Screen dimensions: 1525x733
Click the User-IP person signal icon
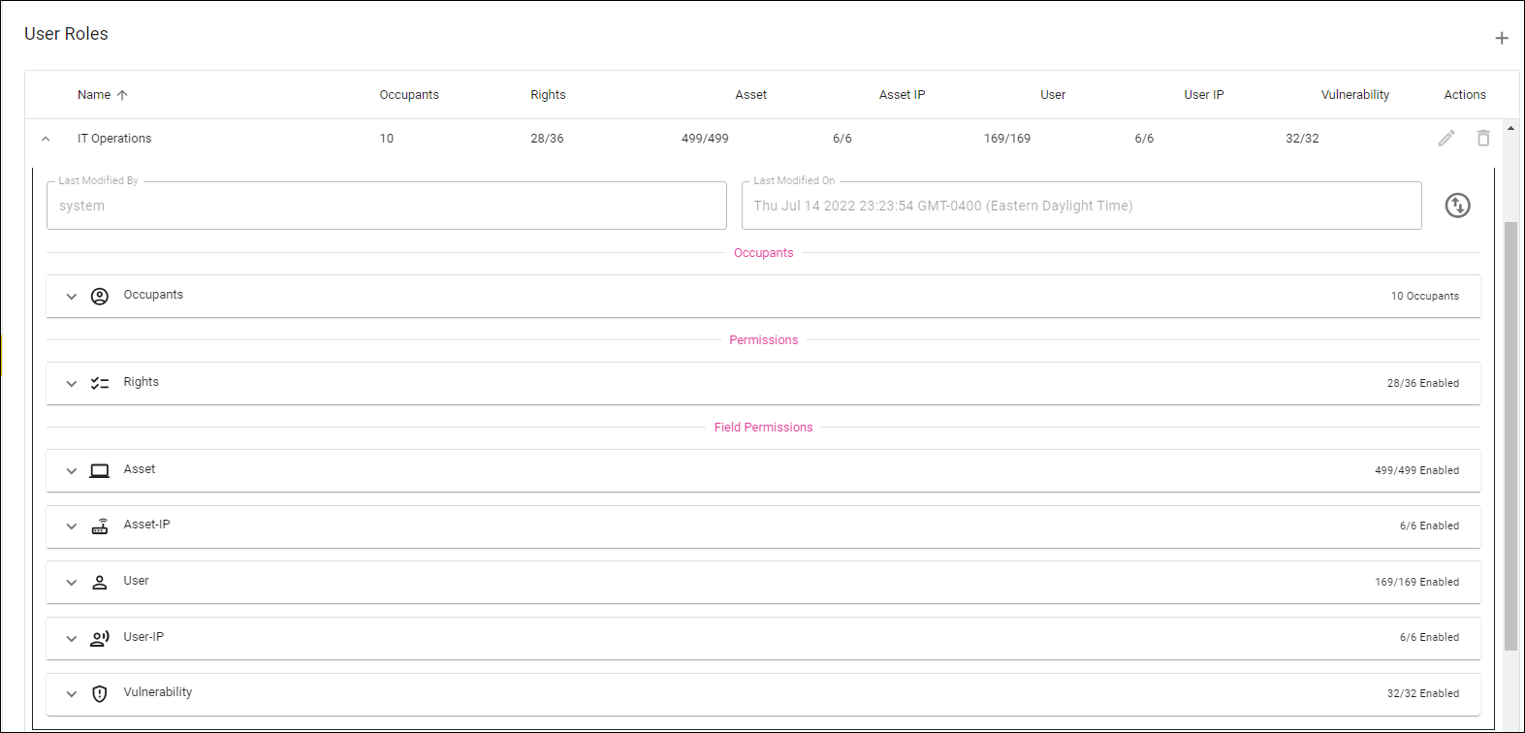[x=100, y=639]
